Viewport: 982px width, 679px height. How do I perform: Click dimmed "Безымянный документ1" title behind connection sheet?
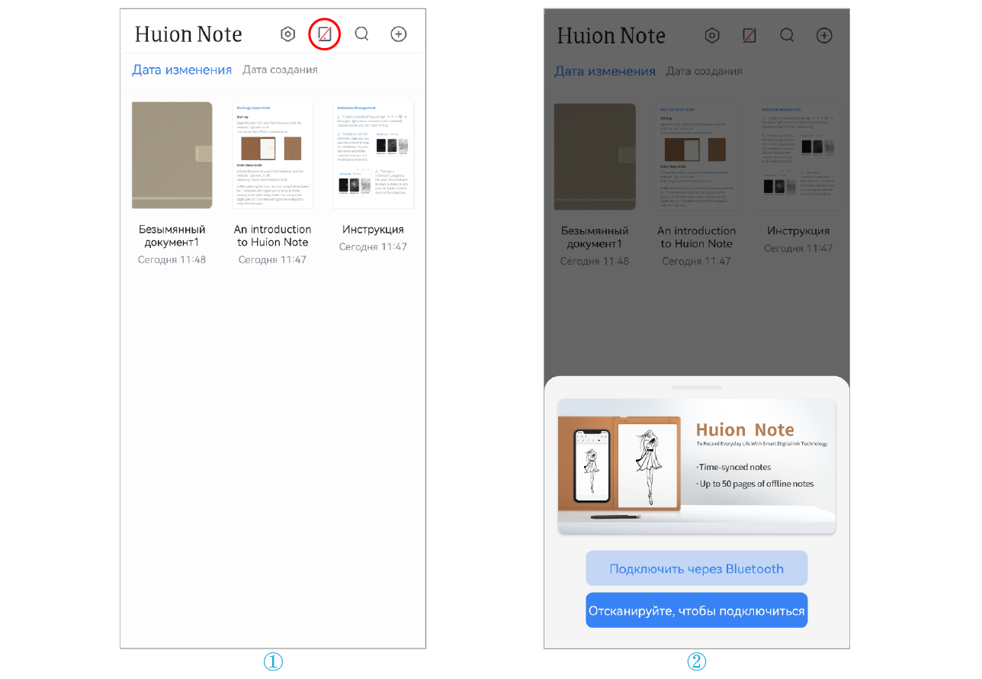[595, 237]
